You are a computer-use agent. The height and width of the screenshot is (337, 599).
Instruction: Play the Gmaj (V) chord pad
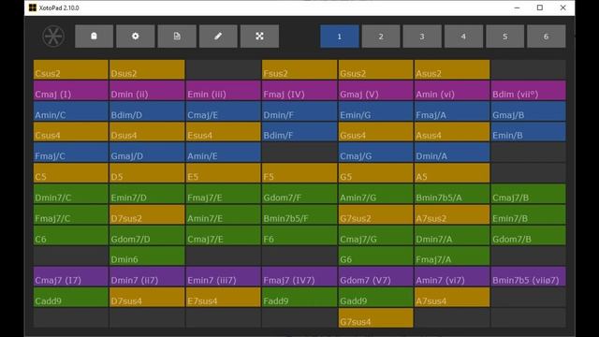tap(375, 90)
